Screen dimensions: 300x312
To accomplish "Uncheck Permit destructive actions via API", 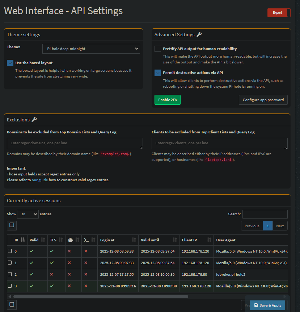I will point(158,73).
